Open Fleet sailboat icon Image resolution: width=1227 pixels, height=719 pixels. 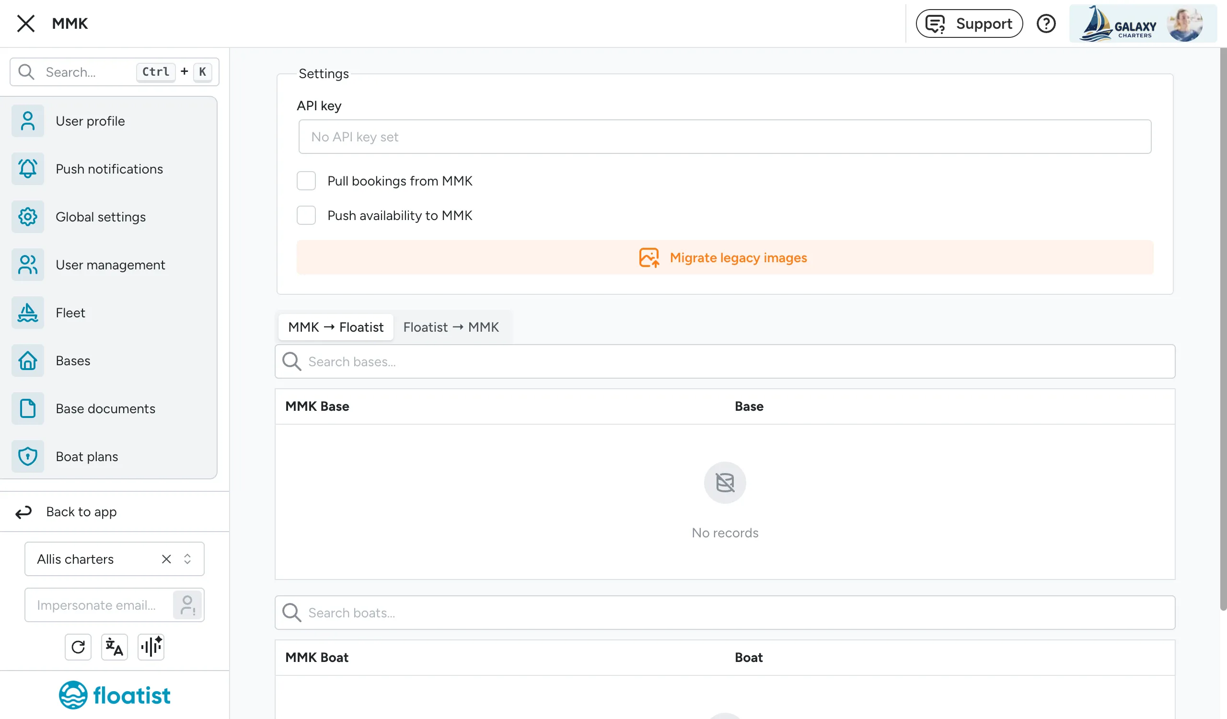click(x=28, y=313)
